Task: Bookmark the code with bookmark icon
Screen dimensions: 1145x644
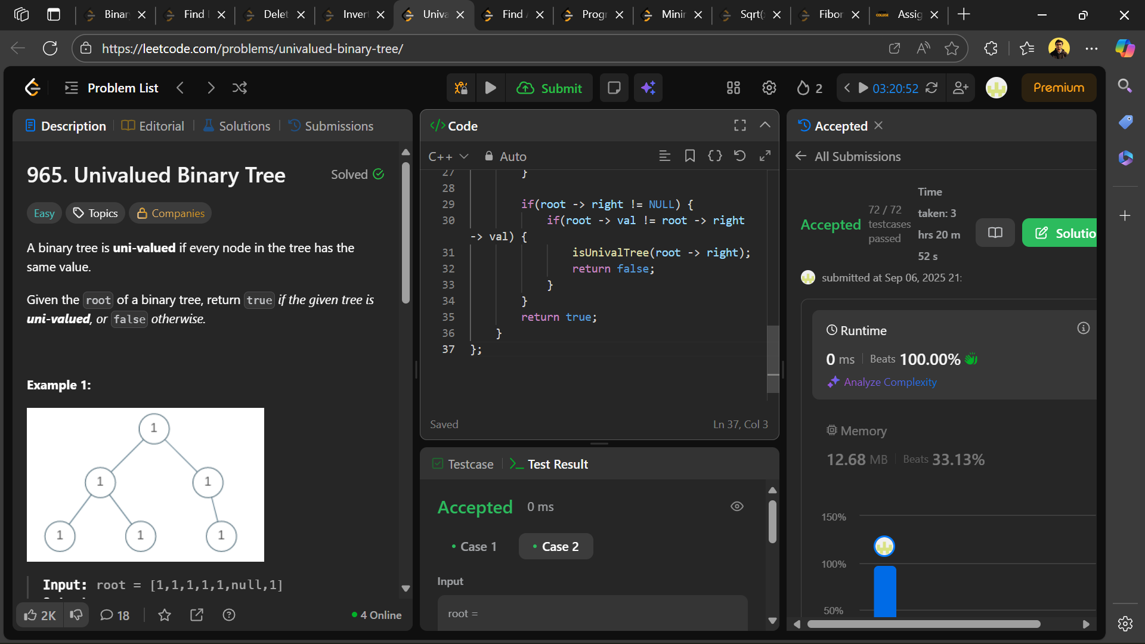Action: click(x=690, y=156)
